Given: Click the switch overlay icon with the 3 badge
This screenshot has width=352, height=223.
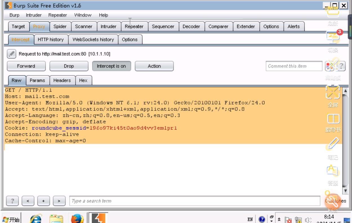Looking at the screenshot, I should [x=333, y=38].
